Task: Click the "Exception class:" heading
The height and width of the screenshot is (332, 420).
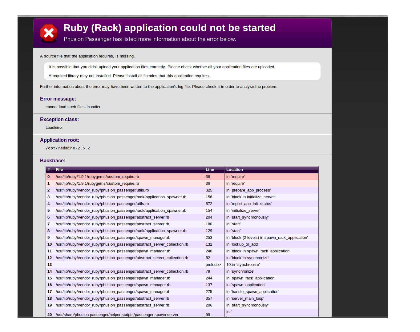Action: [59, 120]
